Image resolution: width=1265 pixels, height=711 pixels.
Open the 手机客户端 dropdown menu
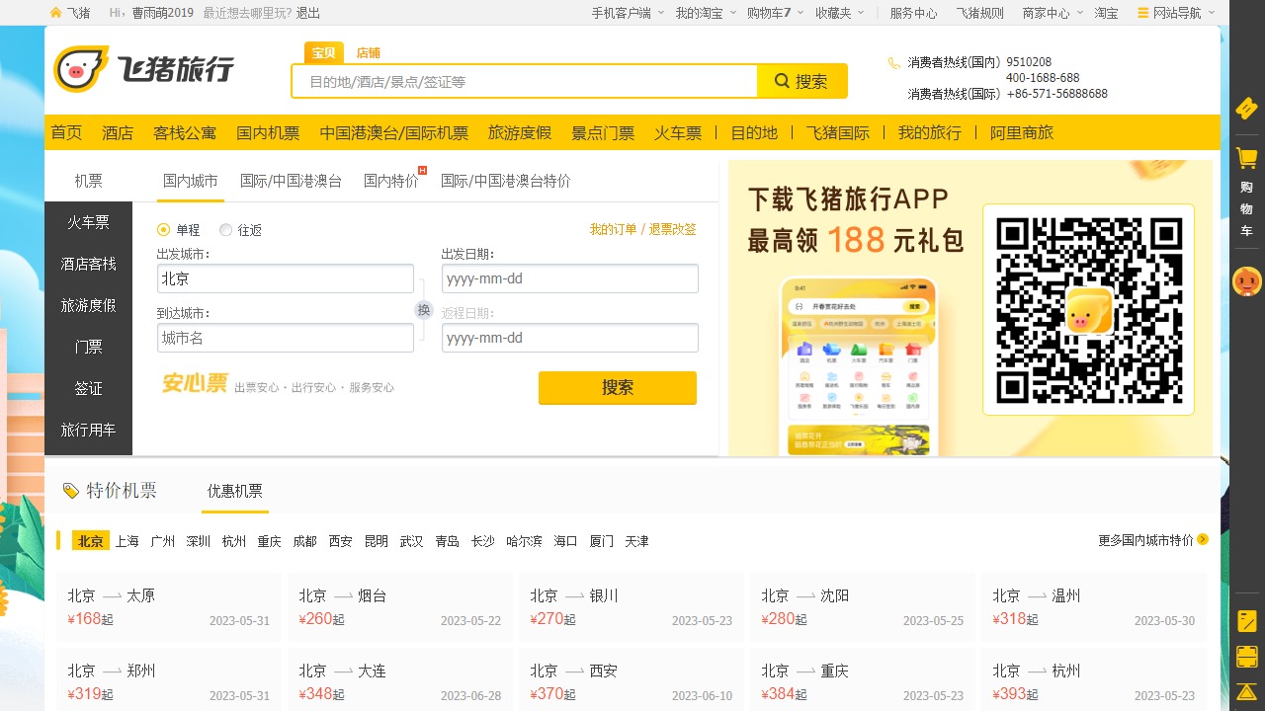pos(627,13)
